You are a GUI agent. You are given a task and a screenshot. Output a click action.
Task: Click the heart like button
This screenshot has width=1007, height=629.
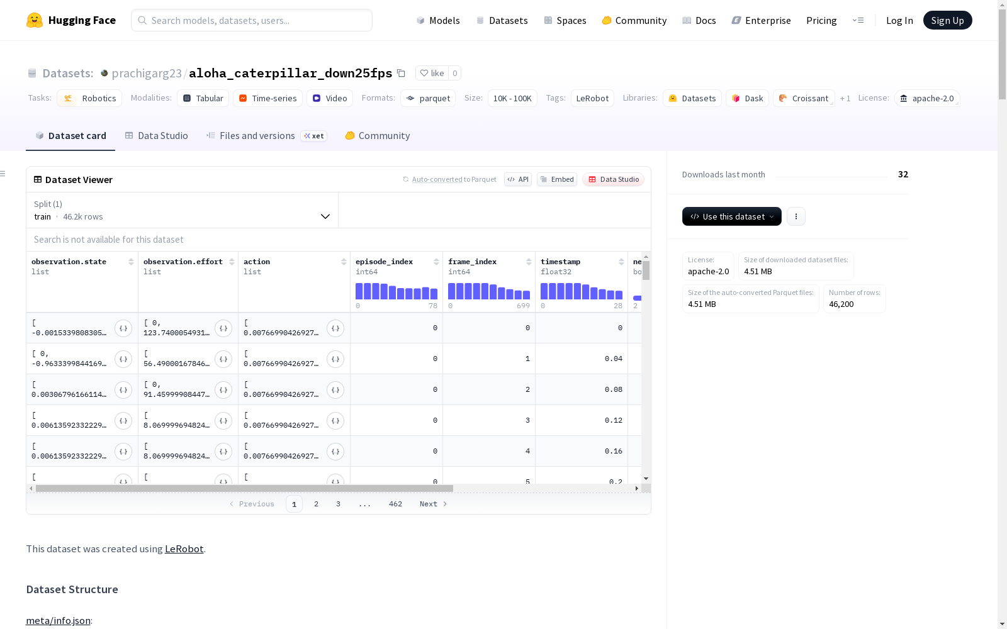(432, 73)
